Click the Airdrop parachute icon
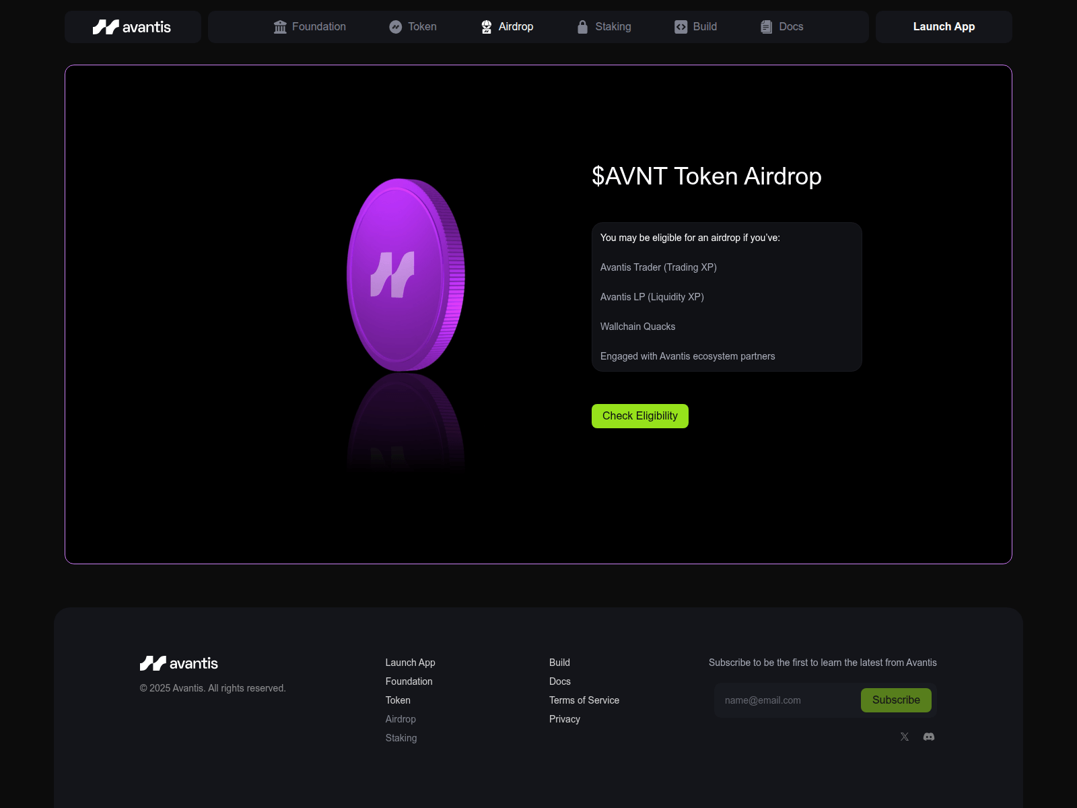 pyautogui.click(x=487, y=27)
